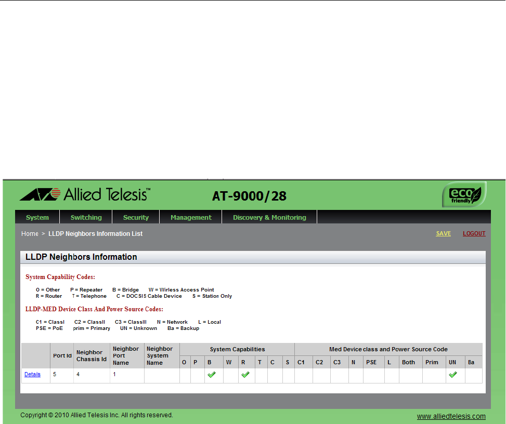The image size is (506, 424).
Task: Click the 'Ba = Backup' legend text
Action: coord(183,328)
